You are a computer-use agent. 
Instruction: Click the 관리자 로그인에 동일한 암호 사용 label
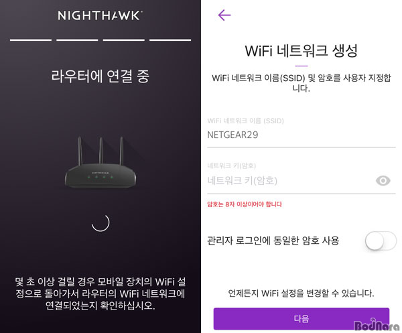273,241
